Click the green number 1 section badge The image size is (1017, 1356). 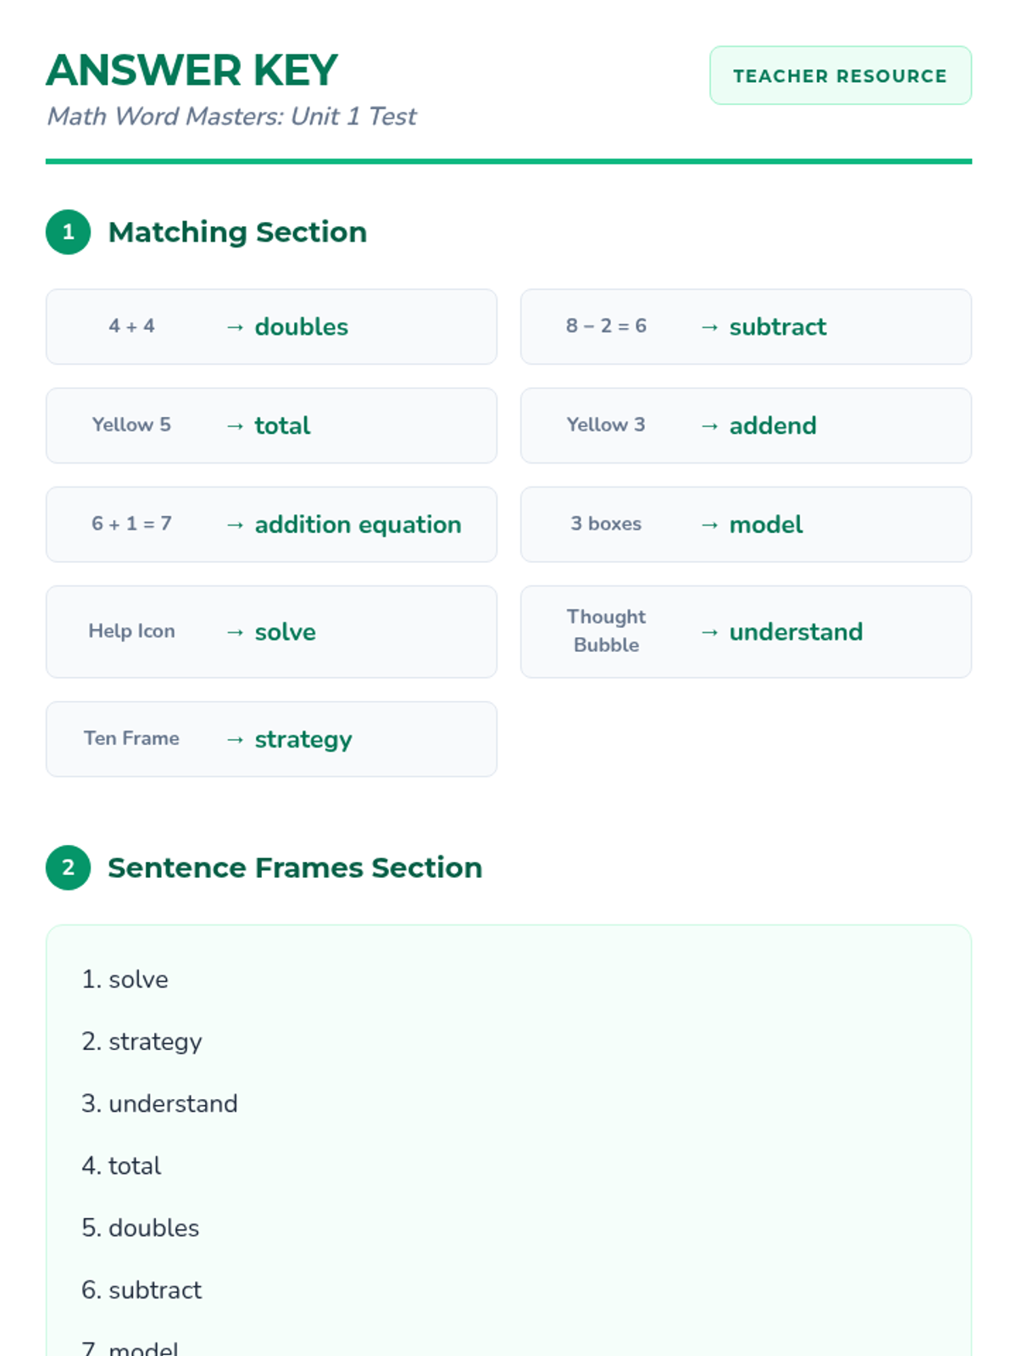pos(68,232)
